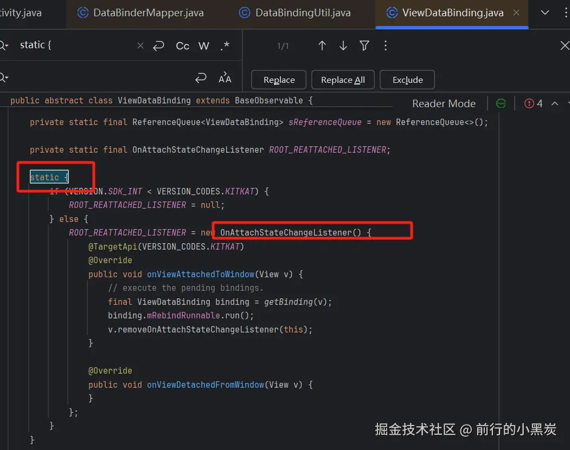Click the Replace All button
This screenshot has height=450, width=570.
coord(343,80)
